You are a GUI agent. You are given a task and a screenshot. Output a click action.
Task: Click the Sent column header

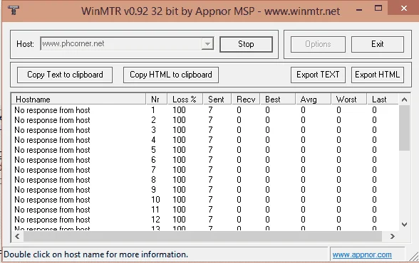click(x=217, y=100)
